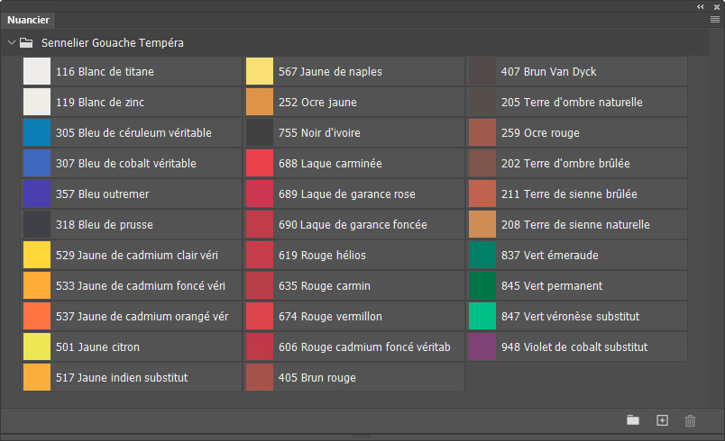Image resolution: width=725 pixels, height=441 pixels.
Task: Select the Sennelier Gouache Tempéra folder icon
Action: [26, 43]
